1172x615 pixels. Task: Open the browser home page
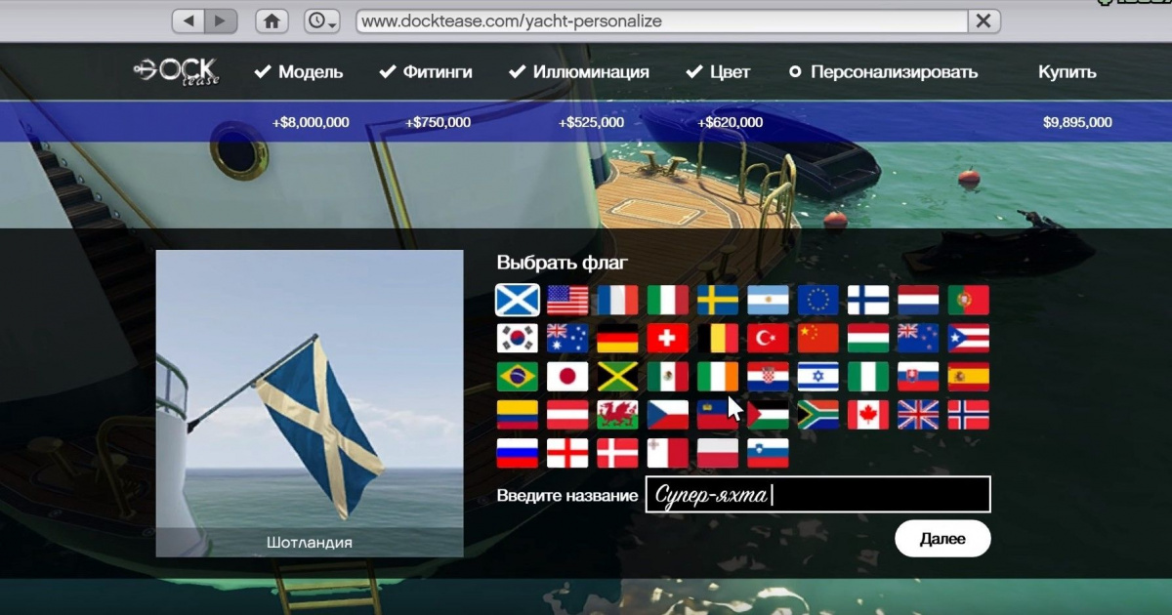point(272,20)
